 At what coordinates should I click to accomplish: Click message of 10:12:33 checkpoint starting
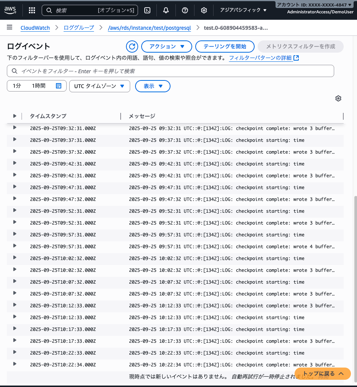[x=217, y=318]
